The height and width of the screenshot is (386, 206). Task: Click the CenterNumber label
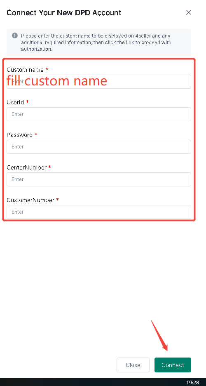click(x=26, y=167)
